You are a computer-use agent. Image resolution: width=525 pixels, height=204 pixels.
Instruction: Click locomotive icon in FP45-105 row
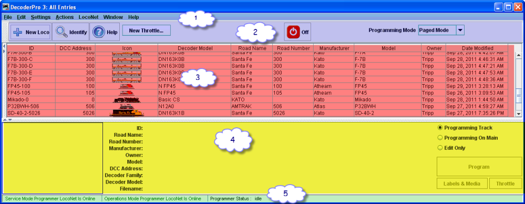pos(127,93)
